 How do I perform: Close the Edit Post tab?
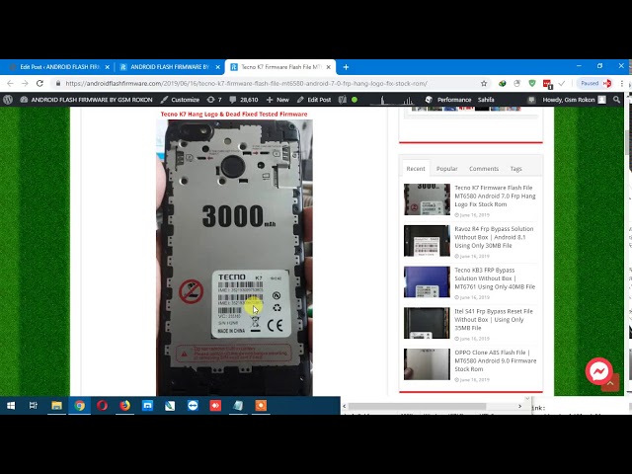107,67
